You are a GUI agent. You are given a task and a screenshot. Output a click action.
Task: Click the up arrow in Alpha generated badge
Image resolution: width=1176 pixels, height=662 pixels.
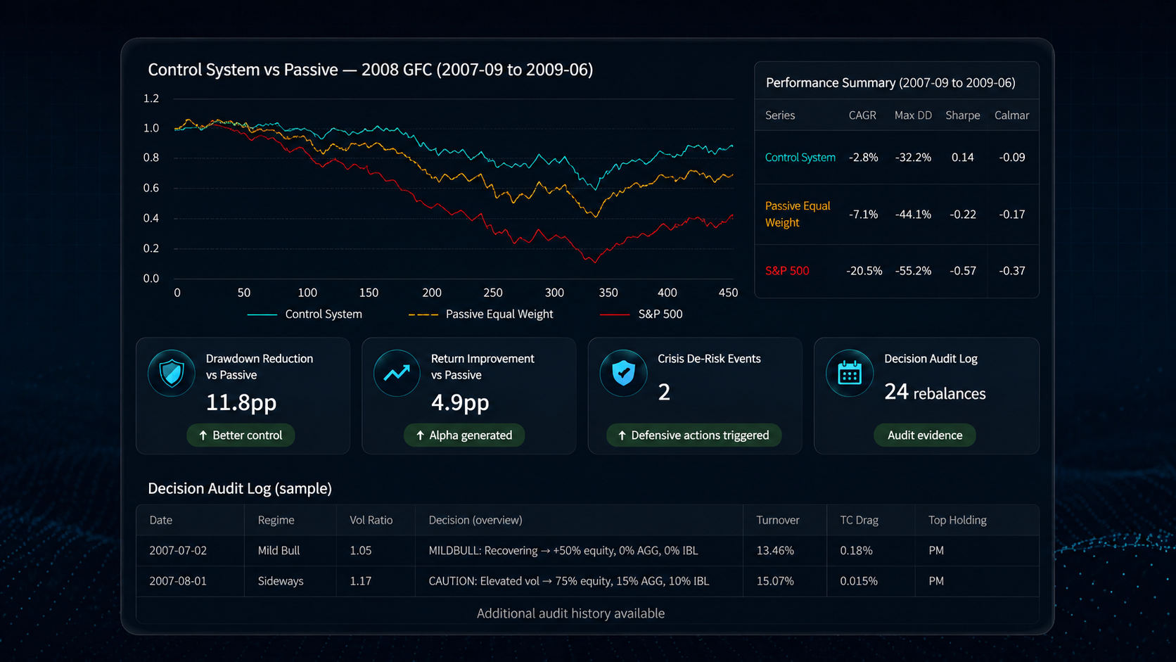[420, 435]
